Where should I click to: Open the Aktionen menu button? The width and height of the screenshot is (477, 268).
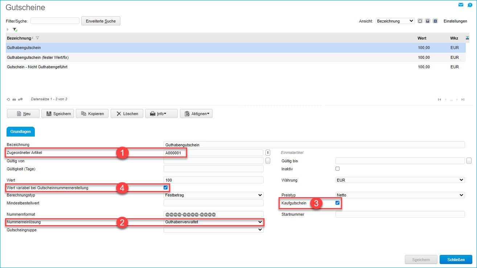pyautogui.click(x=196, y=114)
